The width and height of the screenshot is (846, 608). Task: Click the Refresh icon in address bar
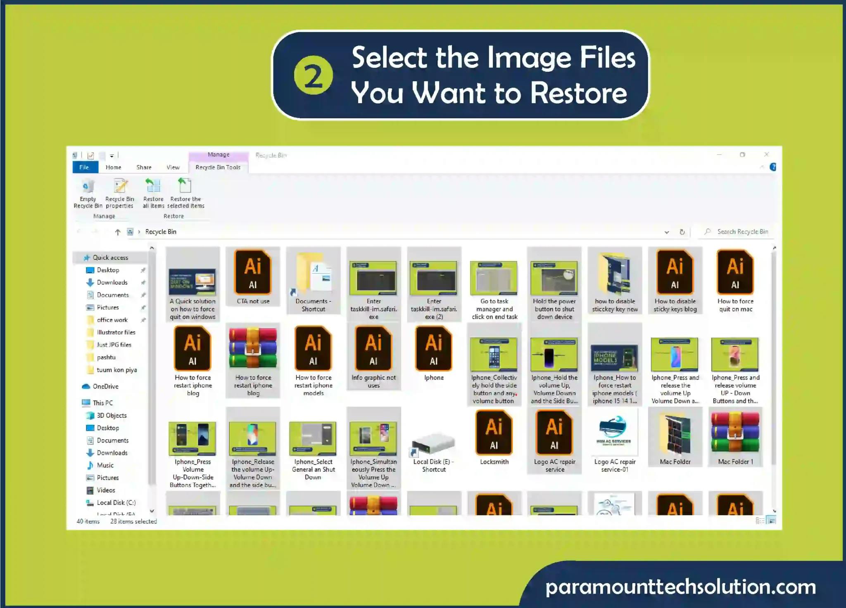[682, 232]
